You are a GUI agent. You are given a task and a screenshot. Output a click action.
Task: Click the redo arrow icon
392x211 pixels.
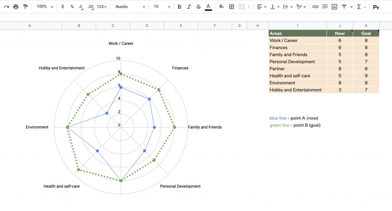7,7
